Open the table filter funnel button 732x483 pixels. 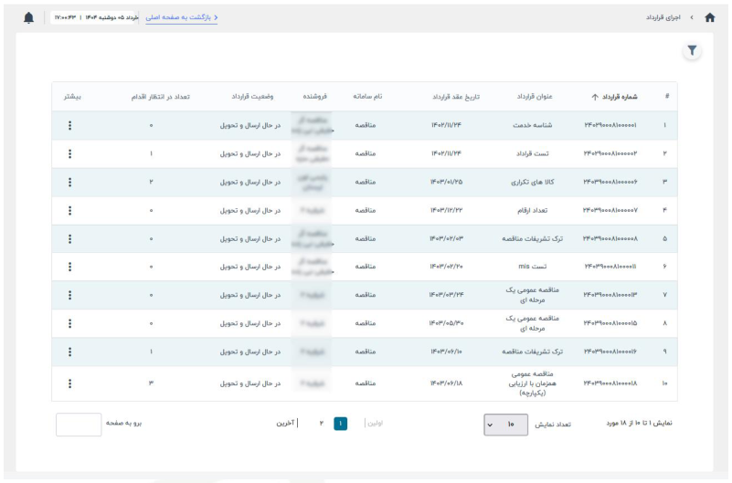692,50
